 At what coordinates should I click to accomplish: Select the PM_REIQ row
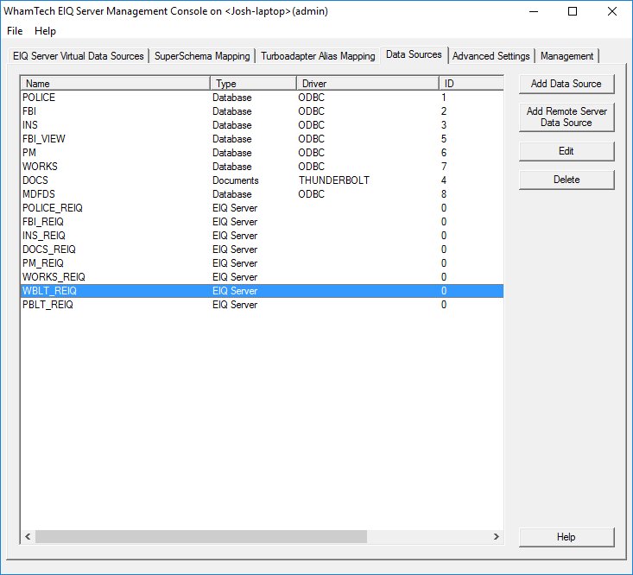[x=262, y=263]
